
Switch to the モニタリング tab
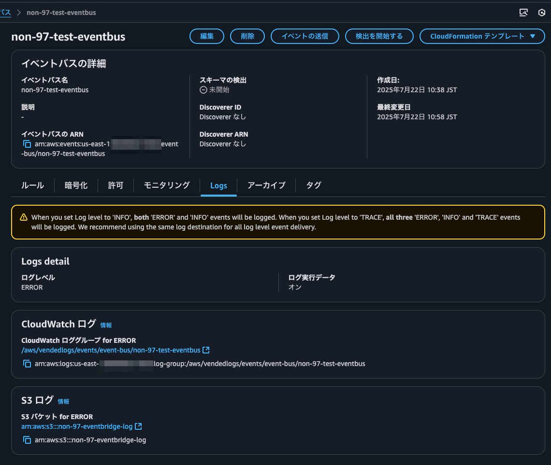(167, 185)
